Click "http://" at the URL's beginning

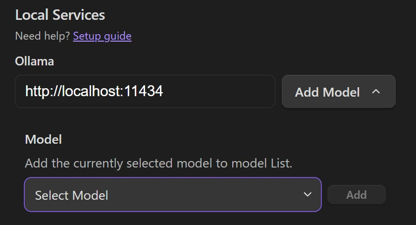tap(39, 92)
